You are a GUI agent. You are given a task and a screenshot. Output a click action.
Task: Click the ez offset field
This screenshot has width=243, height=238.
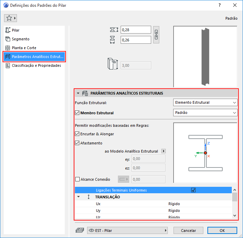[148, 168]
